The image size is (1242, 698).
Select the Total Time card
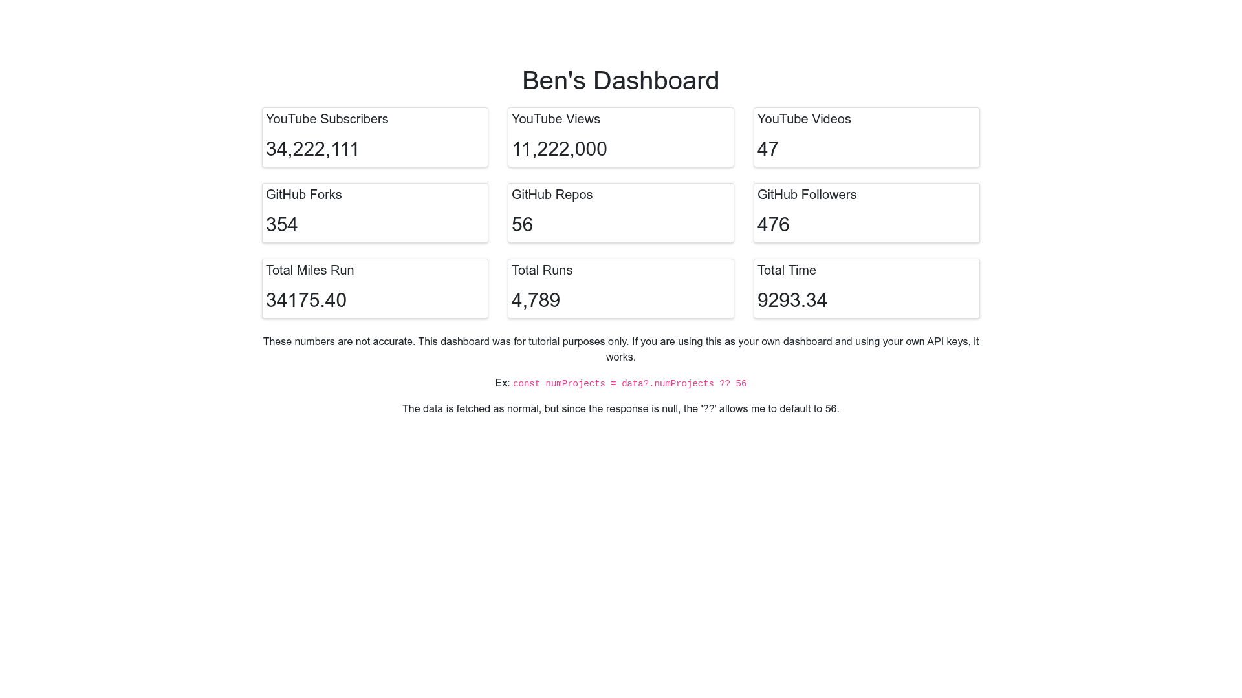pos(867,289)
